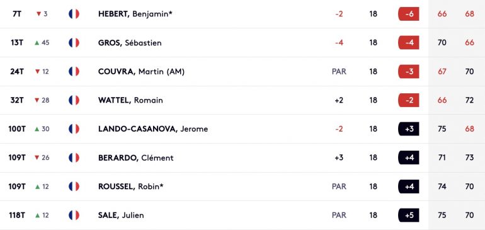The height and width of the screenshot is (230, 485).
Task: Open player GROS, Sébastien
Action: 130,43
